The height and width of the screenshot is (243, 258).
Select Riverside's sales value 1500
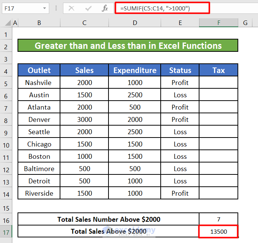pos(84,193)
